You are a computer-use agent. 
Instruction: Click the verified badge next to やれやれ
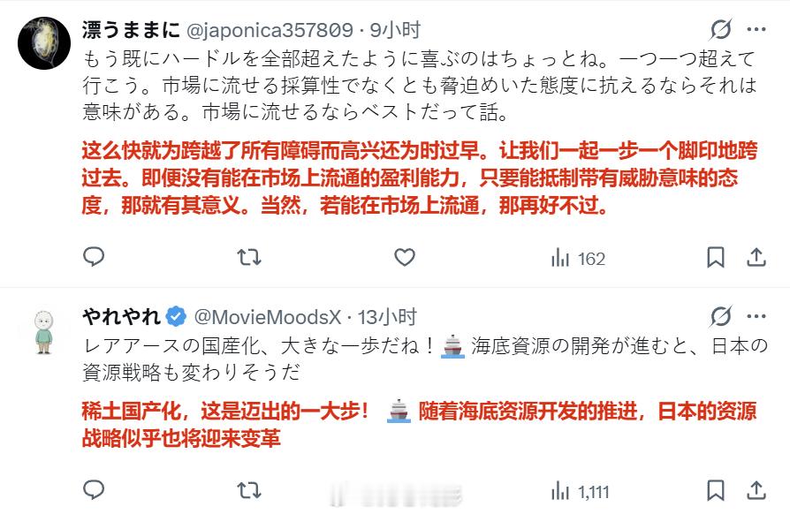pyautogui.click(x=176, y=317)
